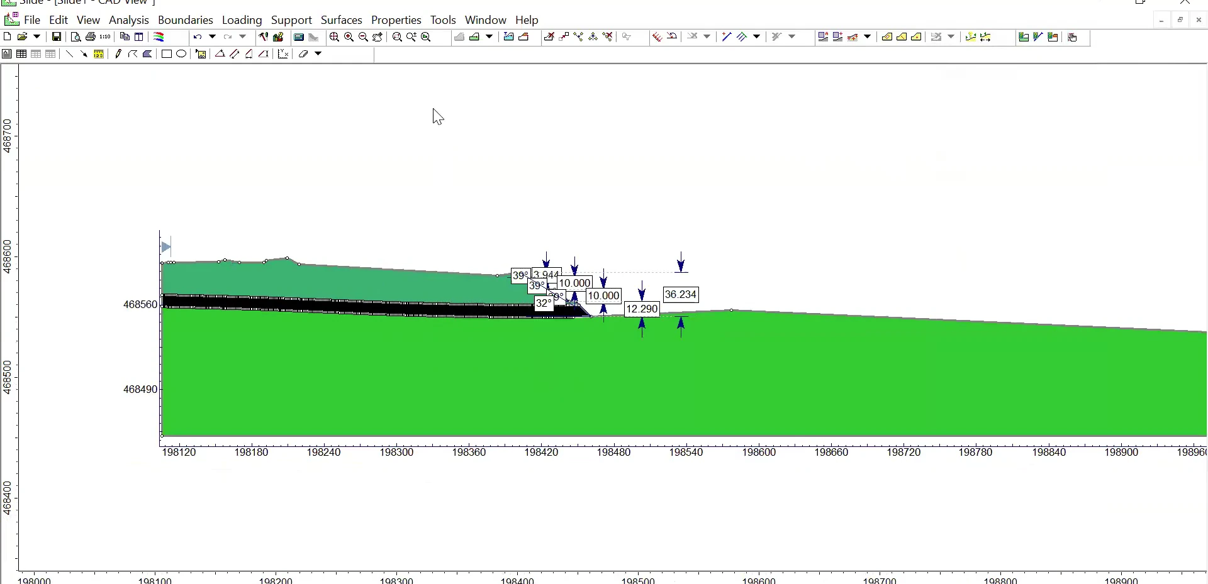1208x584 pixels.
Task: Choose the arrow line drawing tool
Action: pos(84,54)
